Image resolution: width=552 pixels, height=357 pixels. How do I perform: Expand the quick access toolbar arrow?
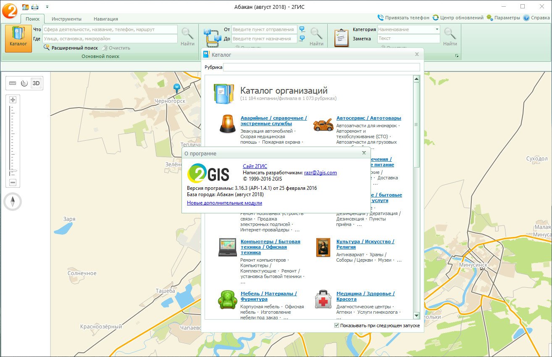(x=47, y=7)
